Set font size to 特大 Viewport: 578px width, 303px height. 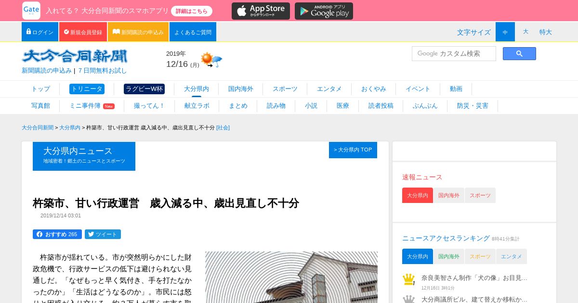pyautogui.click(x=546, y=32)
